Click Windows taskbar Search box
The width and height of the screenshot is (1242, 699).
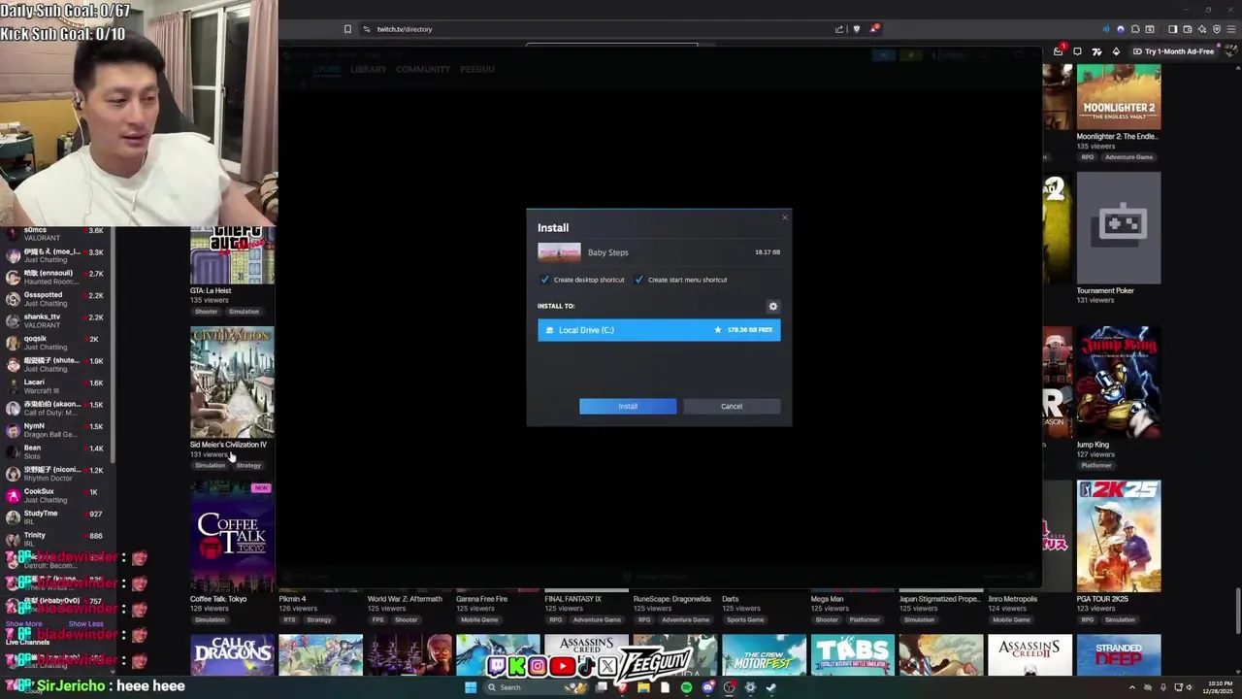pos(538,687)
